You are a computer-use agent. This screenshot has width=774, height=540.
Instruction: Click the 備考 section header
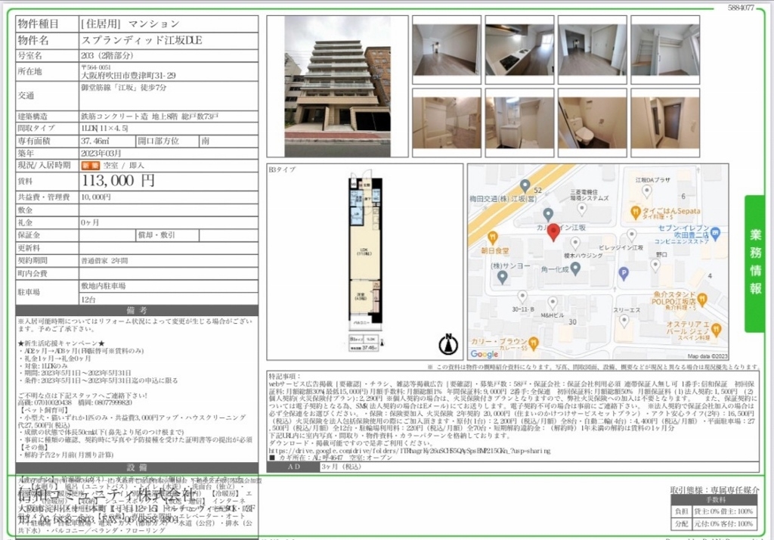[137, 310]
